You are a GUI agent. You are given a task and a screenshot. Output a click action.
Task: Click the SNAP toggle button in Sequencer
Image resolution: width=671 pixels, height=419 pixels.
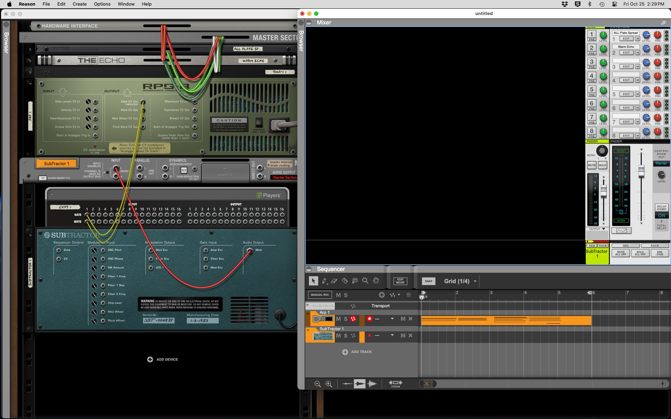pos(428,281)
